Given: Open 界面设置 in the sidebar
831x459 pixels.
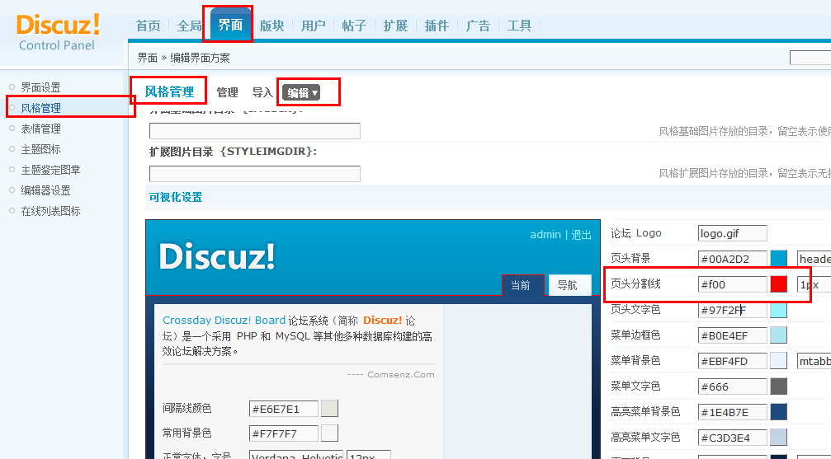Looking at the screenshot, I should click(40, 87).
